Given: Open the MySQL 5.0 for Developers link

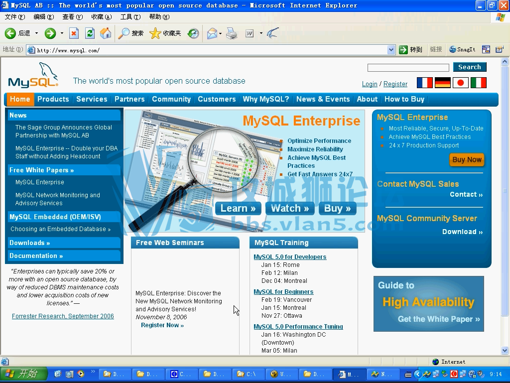Looking at the screenshot, I should coord(290,257).
